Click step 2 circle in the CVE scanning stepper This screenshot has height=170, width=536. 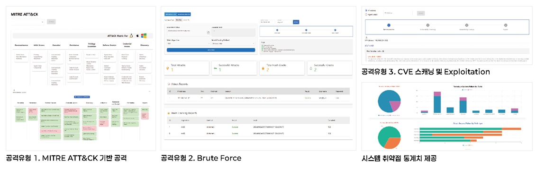point(427,25)
